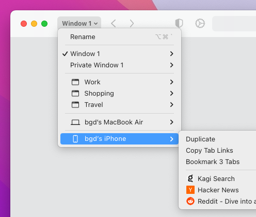Expand the Work submenu chevron
This screenshot has width=256, height=217.
point(171,82)
